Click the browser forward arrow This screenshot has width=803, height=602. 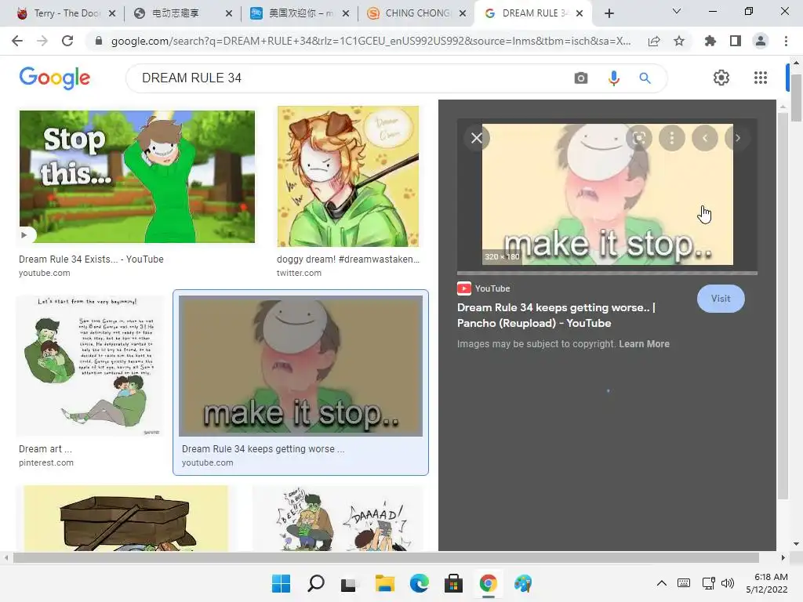coord(42,41)
